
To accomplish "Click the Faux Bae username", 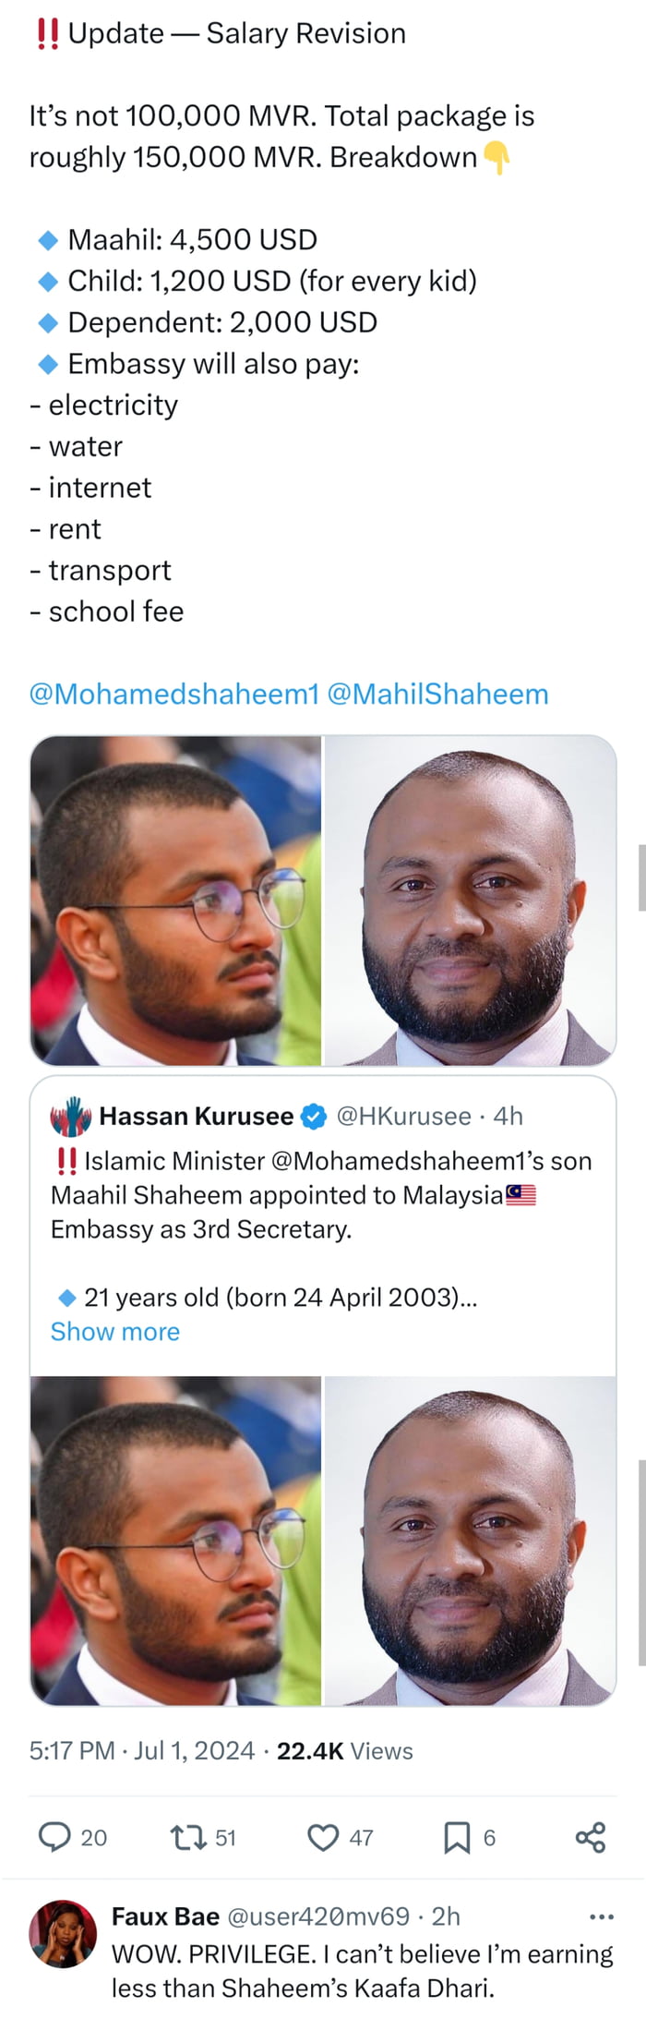I will pyautogui.click(x=165, y=1916).
